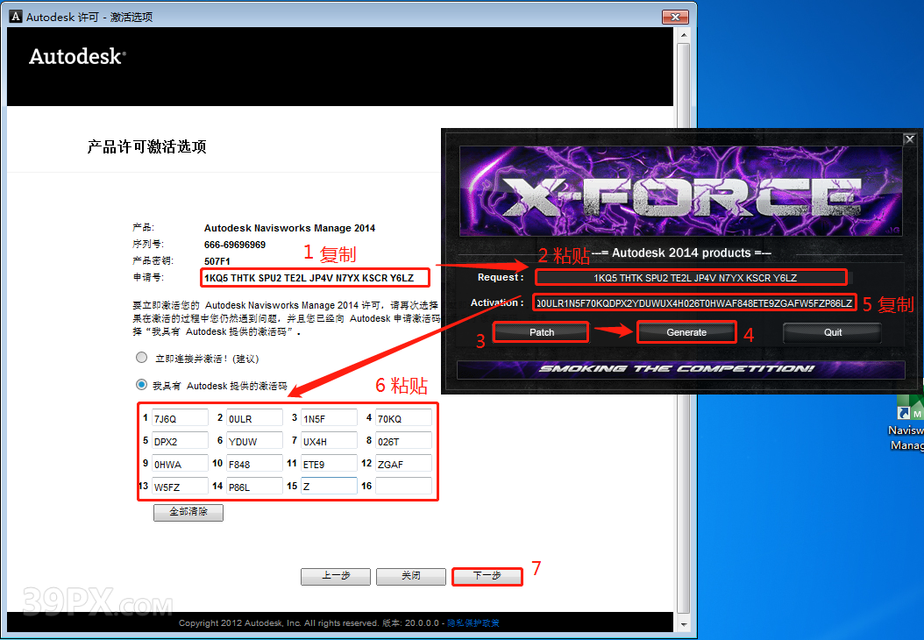Click activation code box 1 containing 7J6Q
Image resolution: width=924 pixels, height=640 pixels.
(x=180, y=419)
